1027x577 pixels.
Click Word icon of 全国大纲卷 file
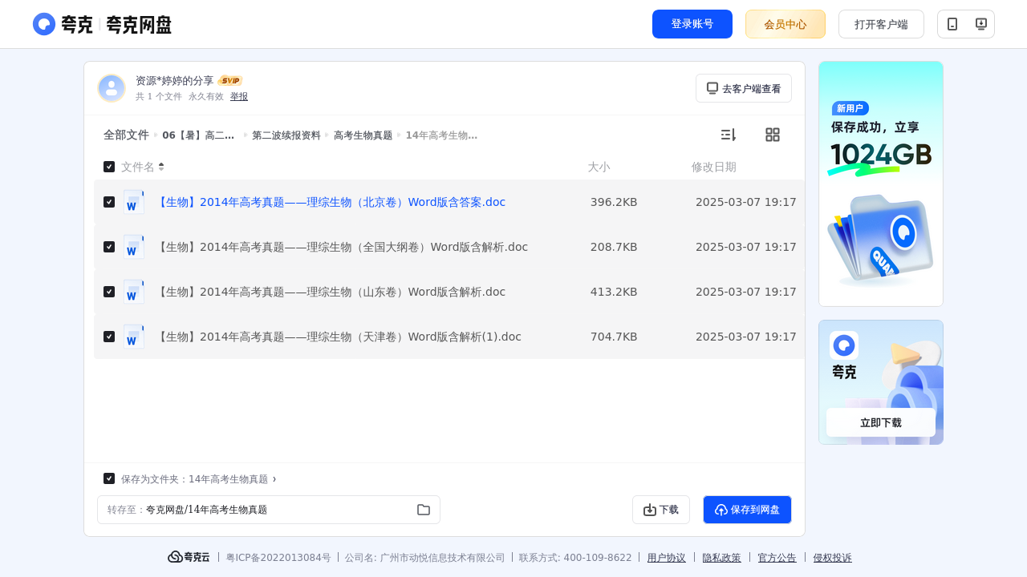(134, 247)
